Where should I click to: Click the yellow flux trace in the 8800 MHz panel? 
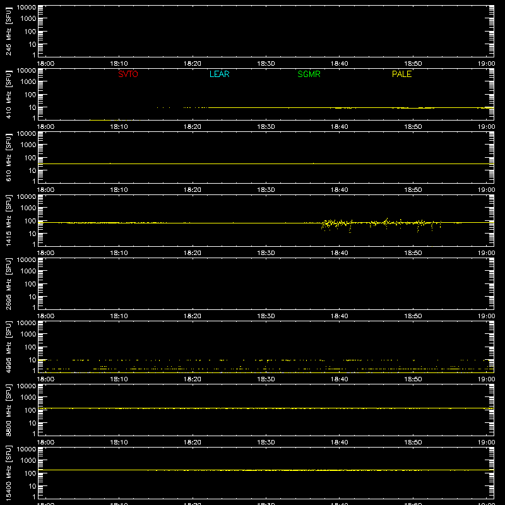tap(266, 408)
